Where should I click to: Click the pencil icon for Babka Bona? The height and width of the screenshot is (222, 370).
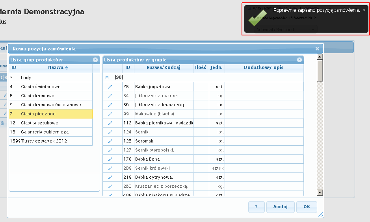[x=110, y=159]
